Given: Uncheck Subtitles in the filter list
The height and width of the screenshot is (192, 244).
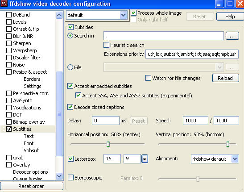Looking at the screenshot, I should tap(9, 129).
